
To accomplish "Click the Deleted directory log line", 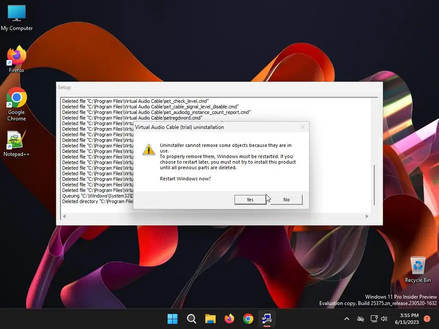I will click(x=98, y=201).
